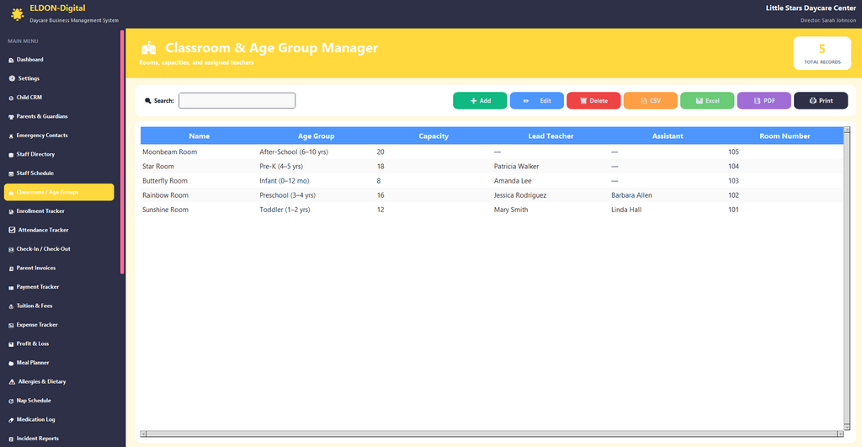Click the classroom header icon

point(148,48)
